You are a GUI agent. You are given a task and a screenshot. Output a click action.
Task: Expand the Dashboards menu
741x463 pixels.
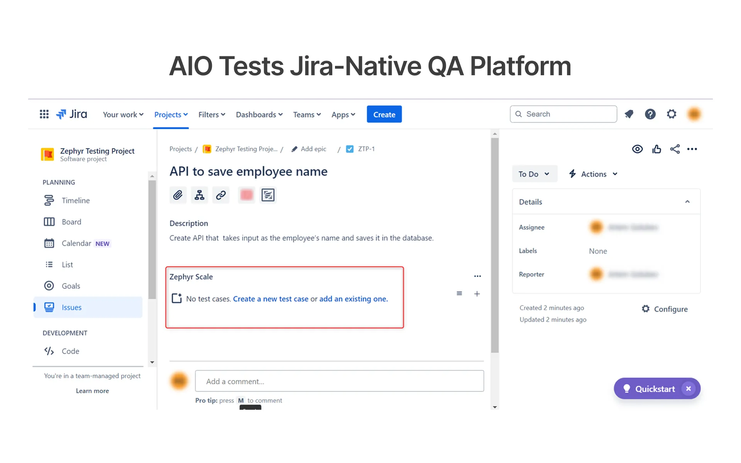[x=259, y=115]
